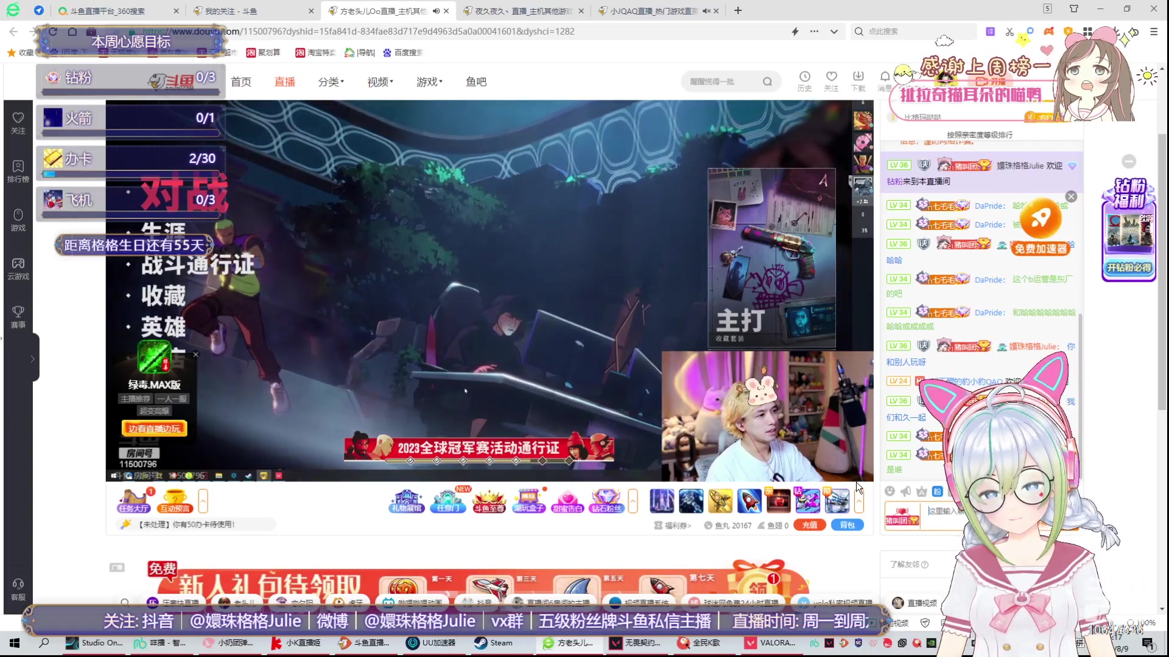Click the 未处理 50办卡 pending notice
Screen dimensions: 1169x657
pos(186,524)
